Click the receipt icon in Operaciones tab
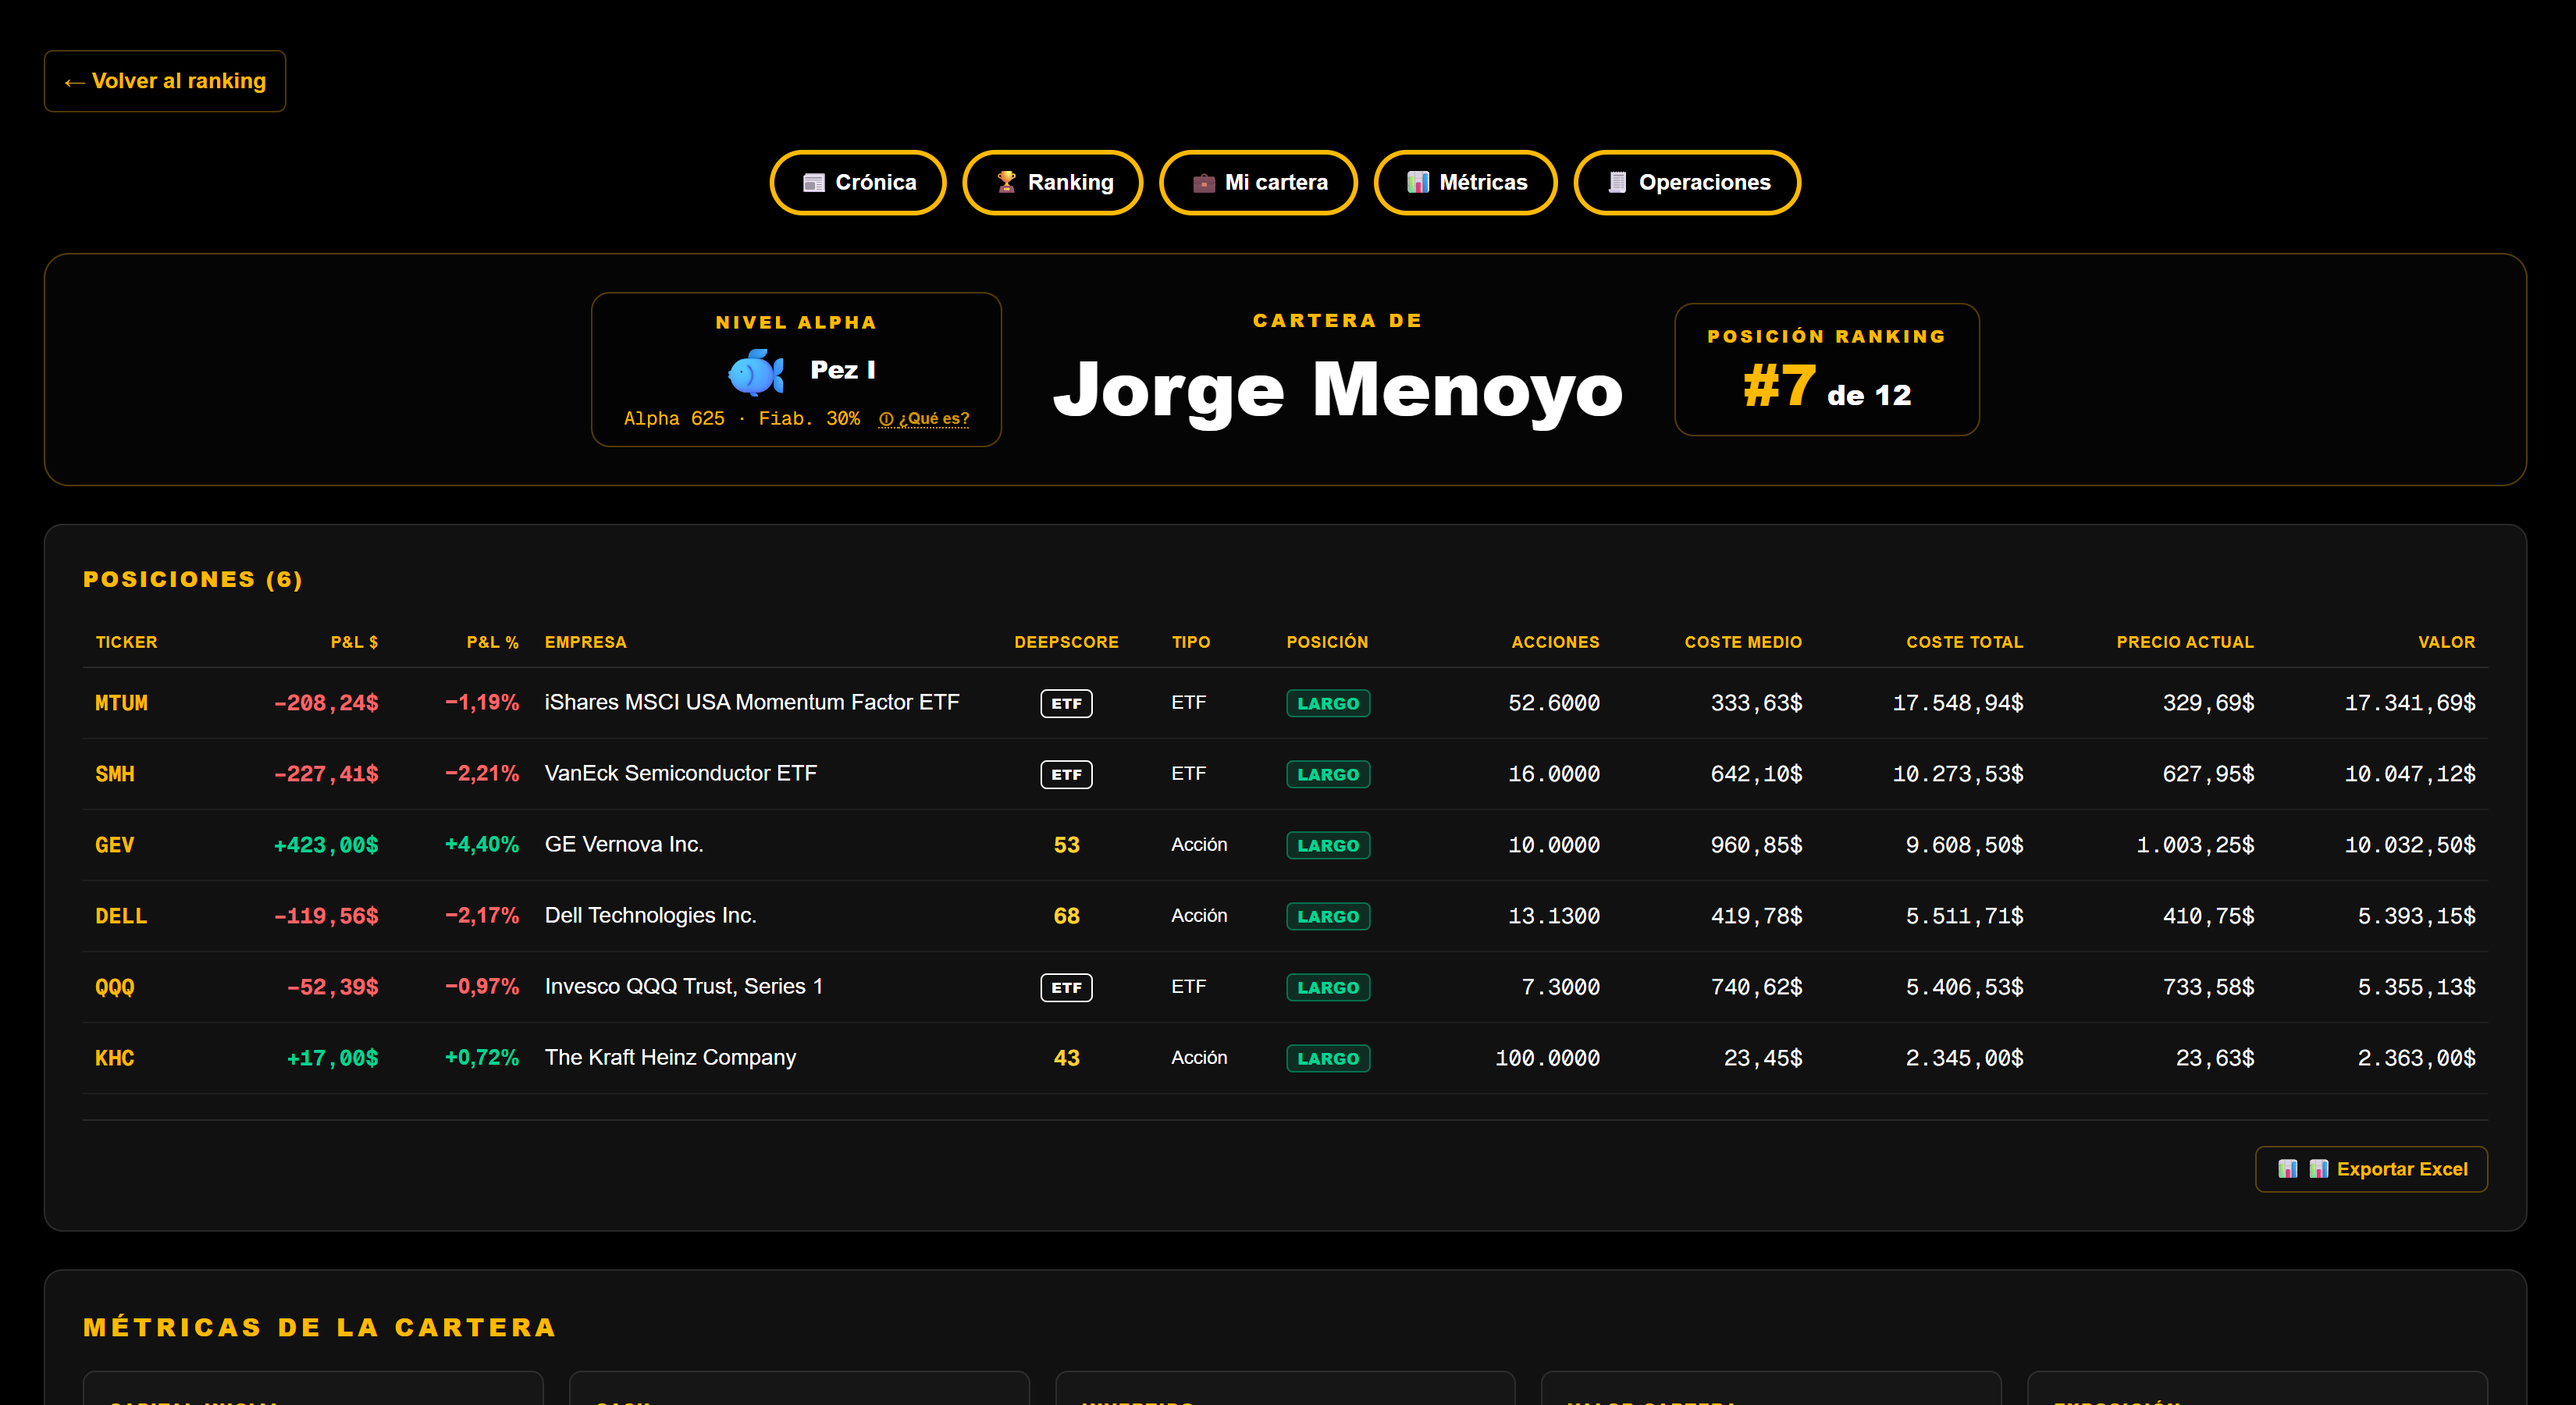 pyautogui.click(x=1617, y=183)
